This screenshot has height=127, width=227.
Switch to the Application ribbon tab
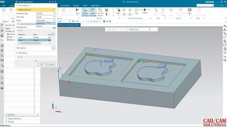[x=95, y=6]
